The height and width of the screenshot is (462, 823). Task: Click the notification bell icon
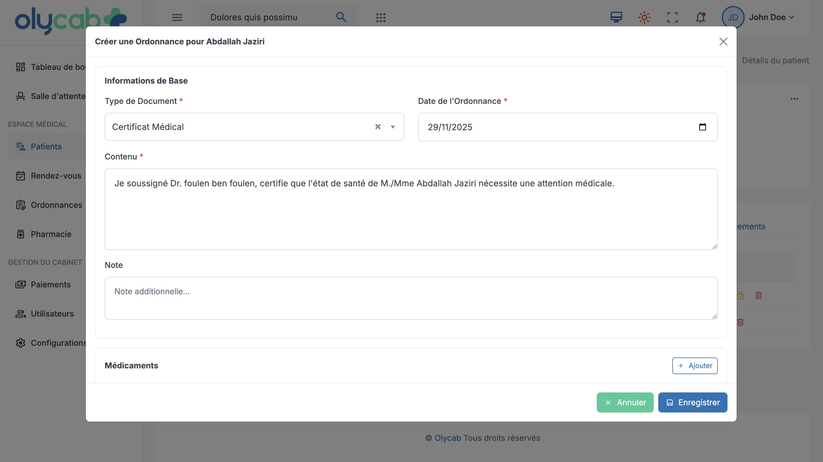700,17
